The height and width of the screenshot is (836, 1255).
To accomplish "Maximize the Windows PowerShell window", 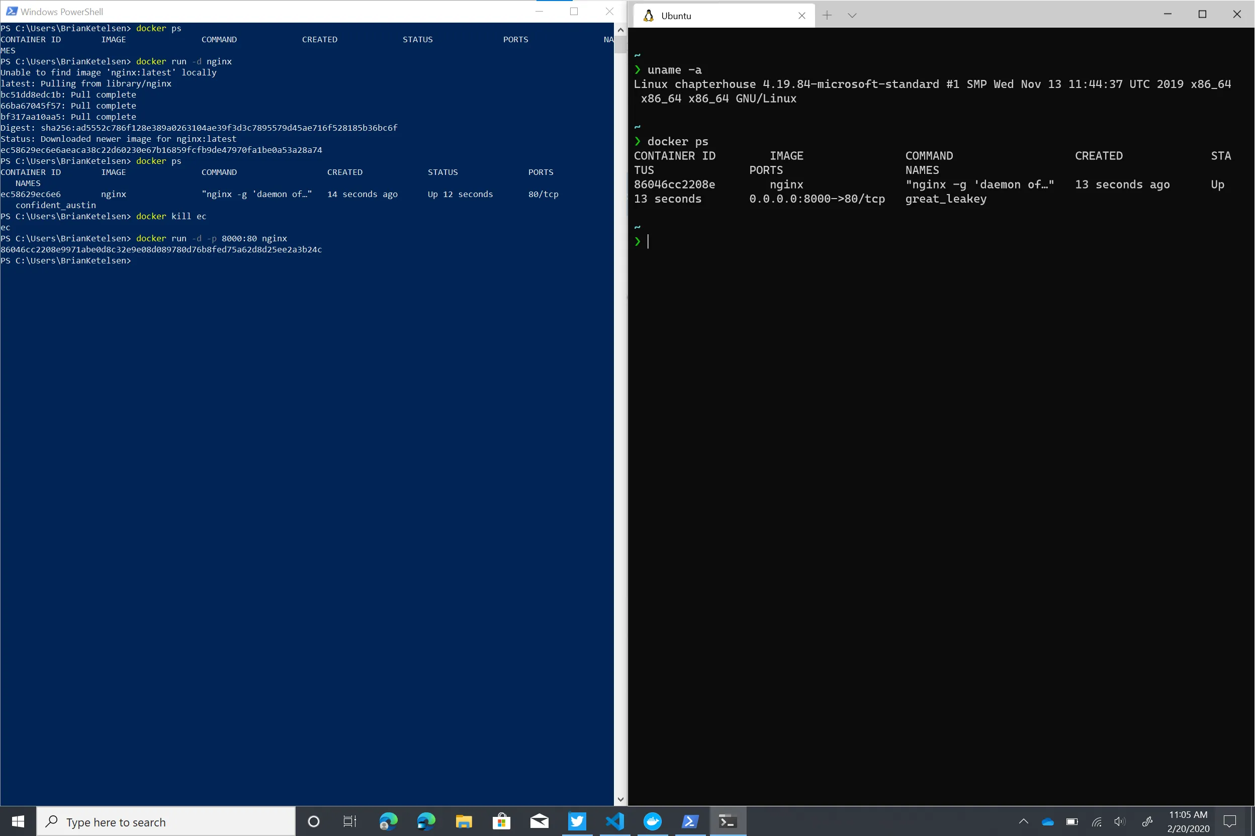I will (574, 11).
